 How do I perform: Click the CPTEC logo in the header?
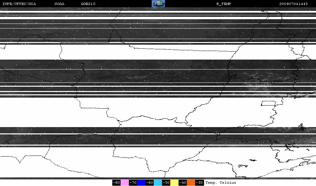(158, 4)
